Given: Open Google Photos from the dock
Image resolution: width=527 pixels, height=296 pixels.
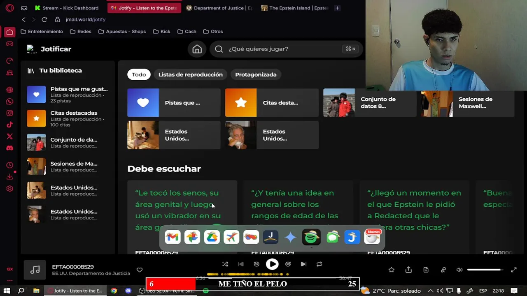Looking at the screenshot, I should click(192, 237).
